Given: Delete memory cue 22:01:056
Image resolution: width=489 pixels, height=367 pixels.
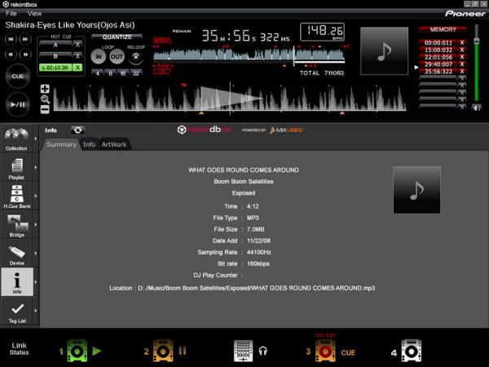Looking at the screenshot, I should tap(462, 57).
